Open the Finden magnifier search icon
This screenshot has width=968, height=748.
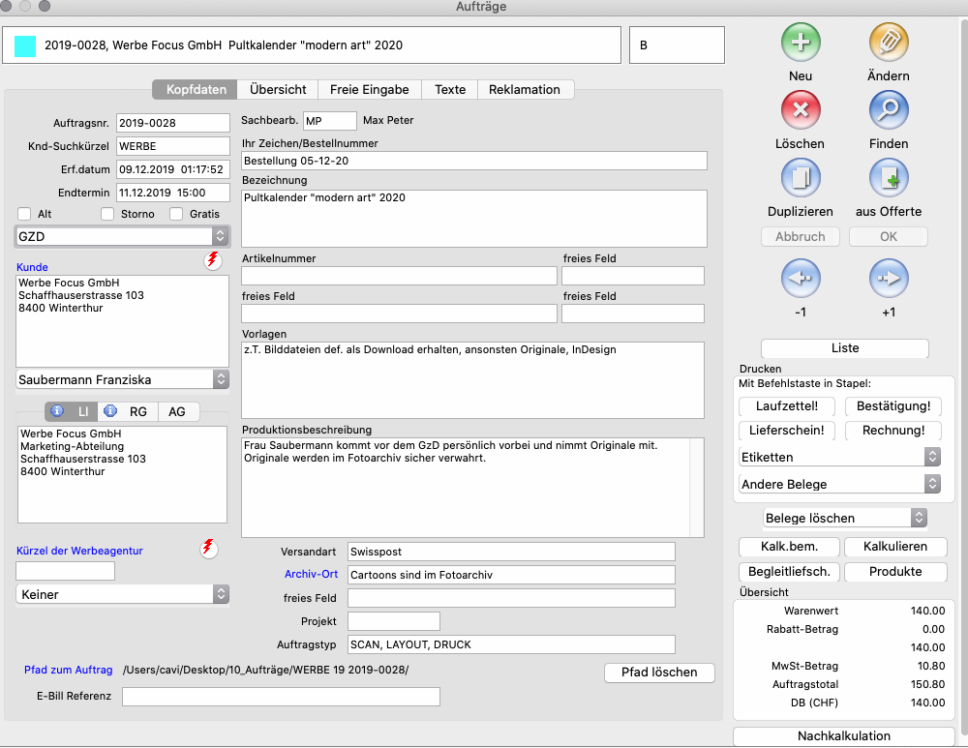[x=888, y=109]
